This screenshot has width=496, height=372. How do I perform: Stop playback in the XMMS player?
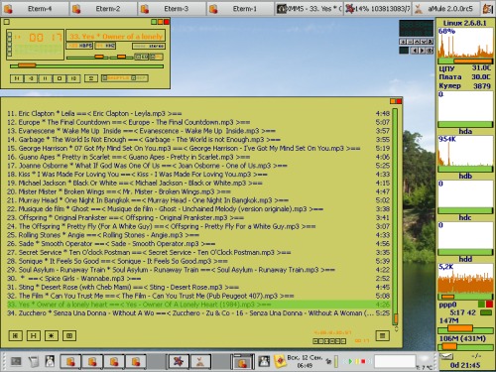(60, 78)
